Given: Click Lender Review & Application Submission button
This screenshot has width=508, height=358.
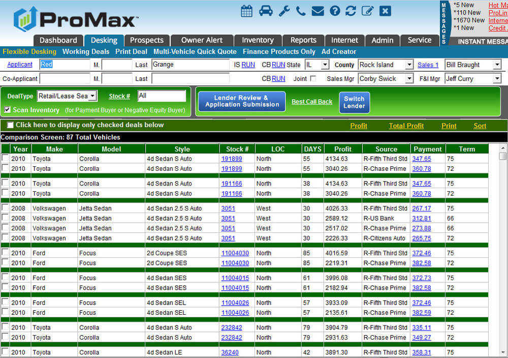Looking at the screenshot, I should 242,102.
